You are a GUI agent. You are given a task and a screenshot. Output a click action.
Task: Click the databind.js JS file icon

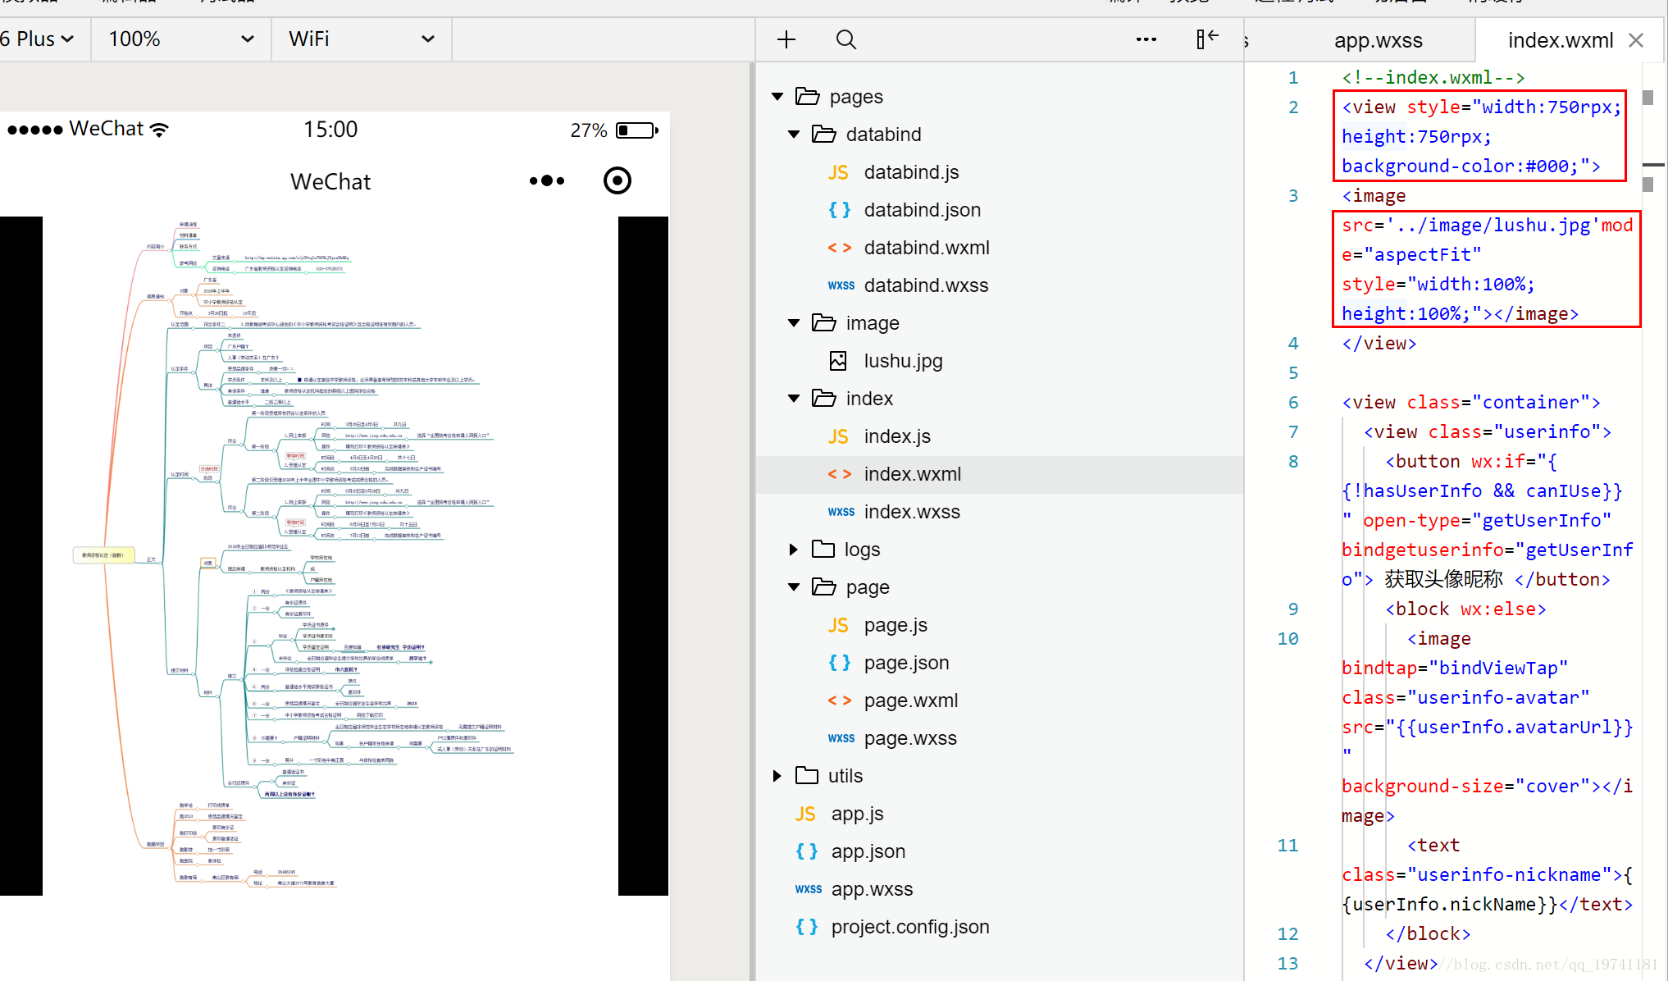[838, 172]
